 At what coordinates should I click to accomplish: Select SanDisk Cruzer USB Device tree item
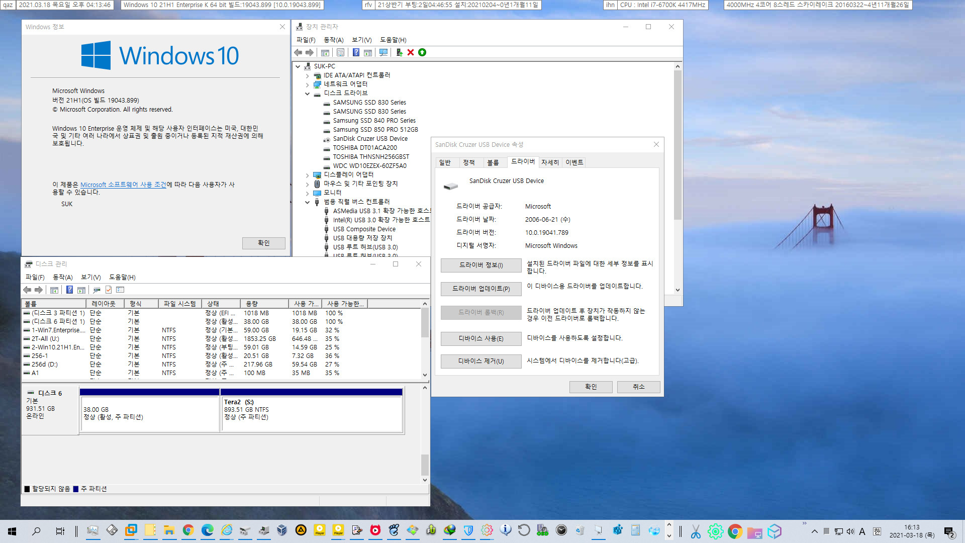[x=372, y=138]
